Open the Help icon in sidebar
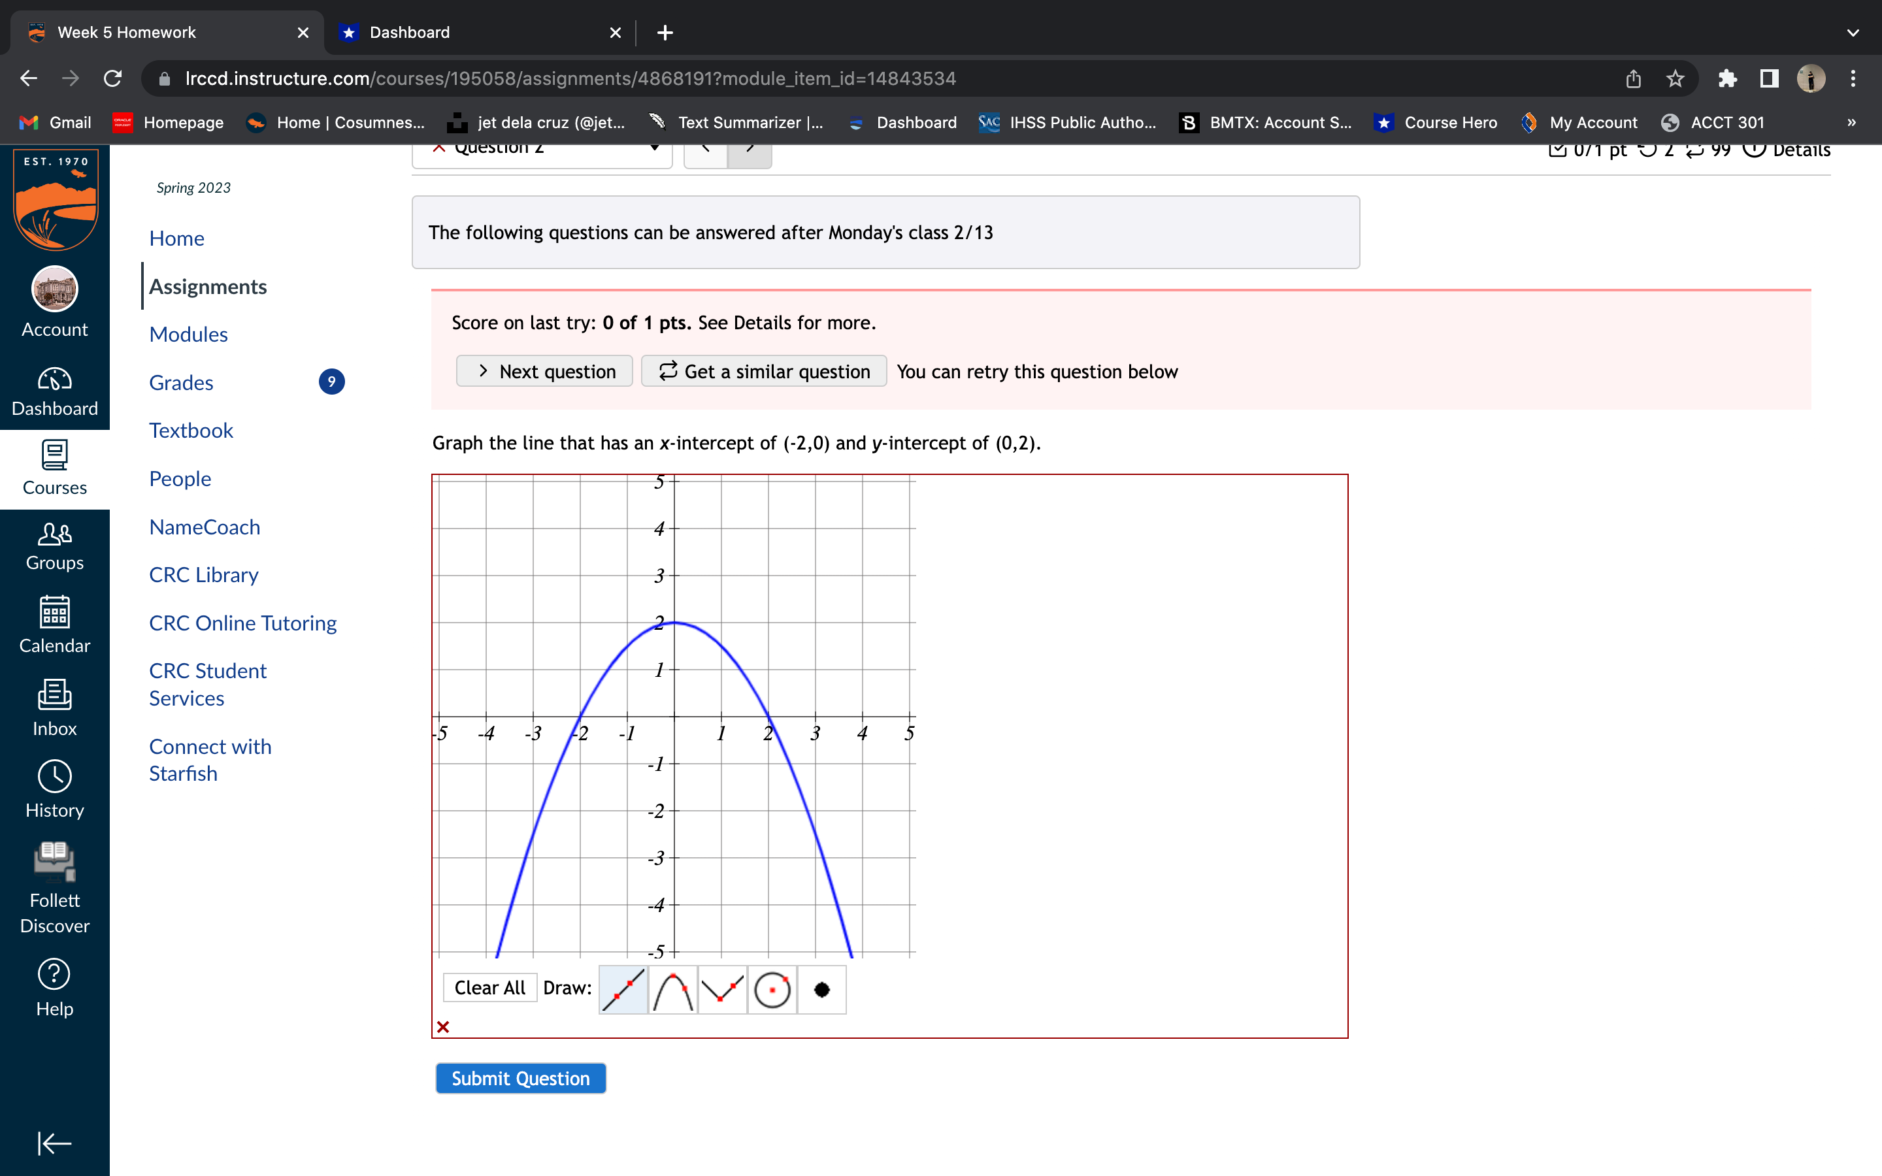The width and height of the screenshot is (1882, 1176). click(54, 987)
